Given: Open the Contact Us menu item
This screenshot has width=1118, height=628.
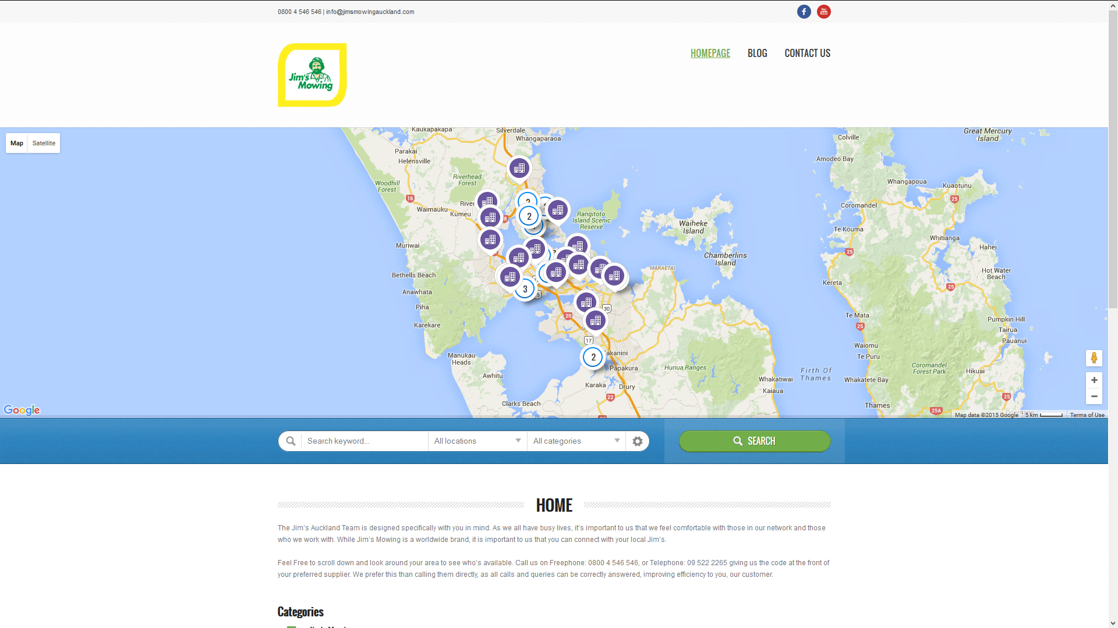Looking at the screenshot, I should coord(807,53).
